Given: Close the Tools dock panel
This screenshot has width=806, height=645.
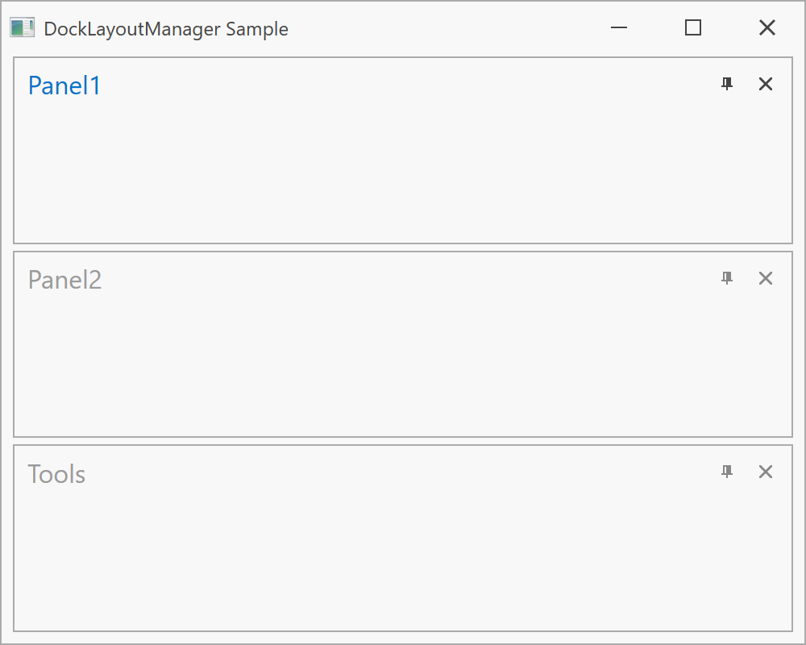Looking at the screenshot, I should tap(766, 472).
